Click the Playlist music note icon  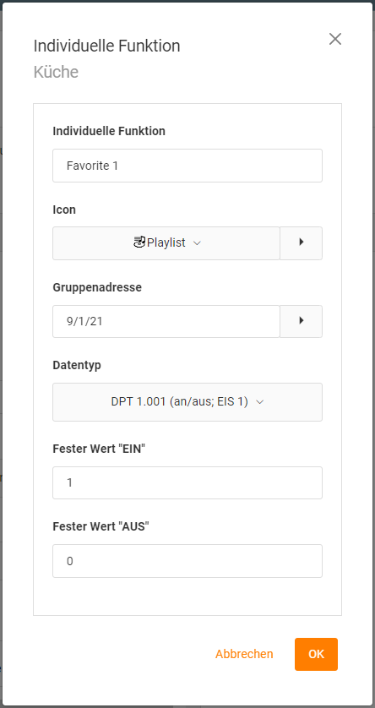[139, 243]
